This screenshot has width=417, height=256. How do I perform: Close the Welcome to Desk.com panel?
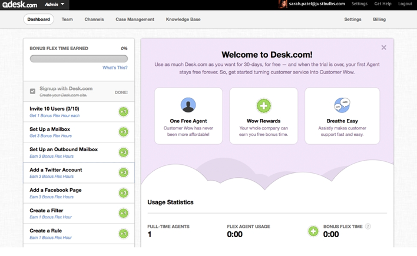point(383,48)
